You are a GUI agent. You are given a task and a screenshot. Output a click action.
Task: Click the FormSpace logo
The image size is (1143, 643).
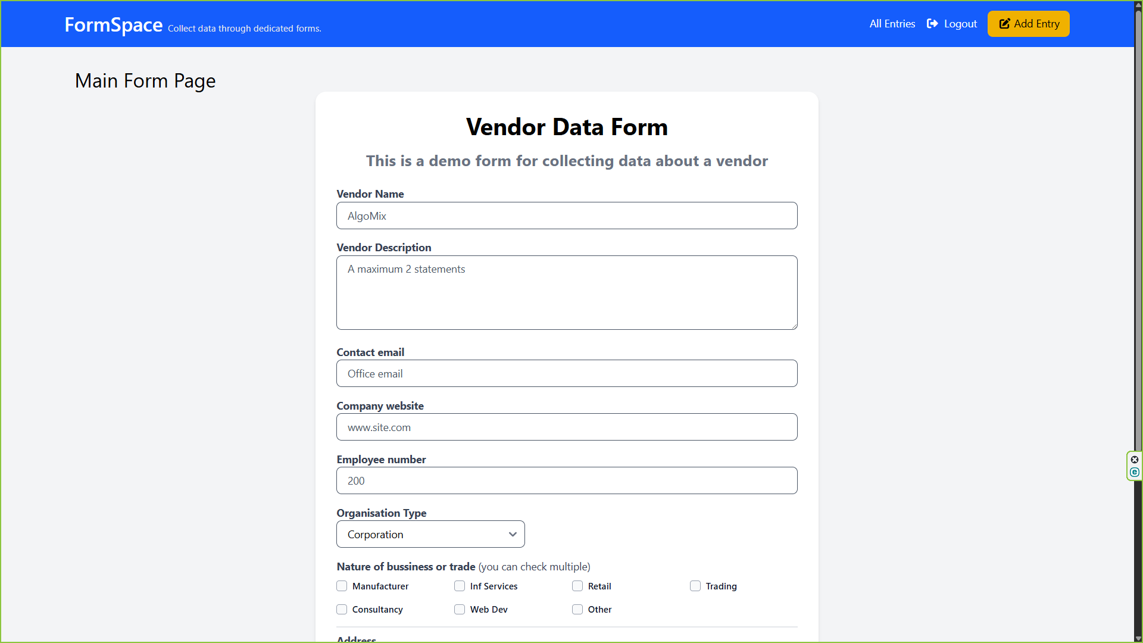(x=113, y=25)
